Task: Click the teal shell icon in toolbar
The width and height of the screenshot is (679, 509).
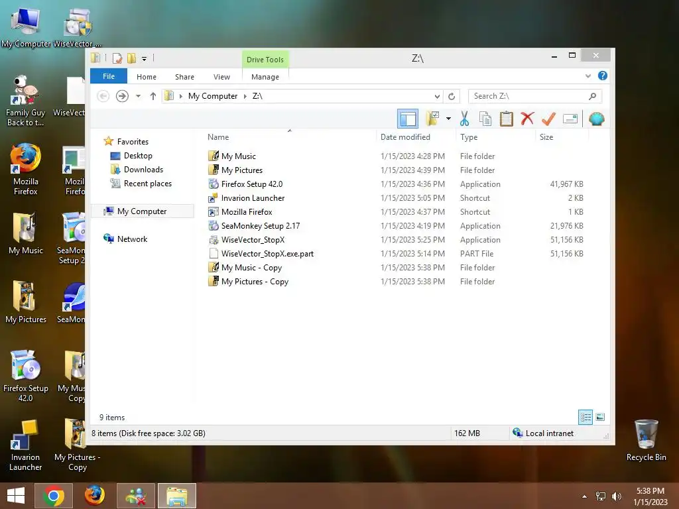Action: (596, 119)
